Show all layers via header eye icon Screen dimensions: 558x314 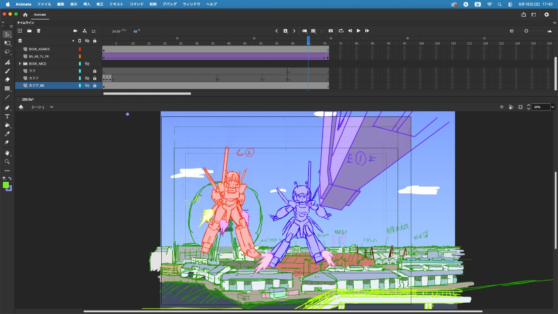[87, 41]
